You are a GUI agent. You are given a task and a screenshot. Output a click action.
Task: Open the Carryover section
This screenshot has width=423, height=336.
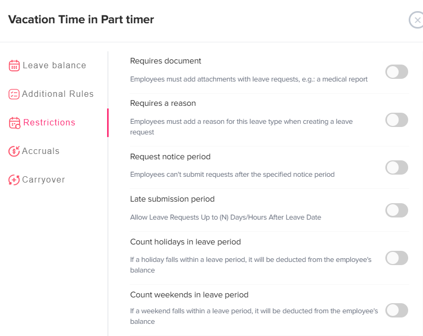43,180
